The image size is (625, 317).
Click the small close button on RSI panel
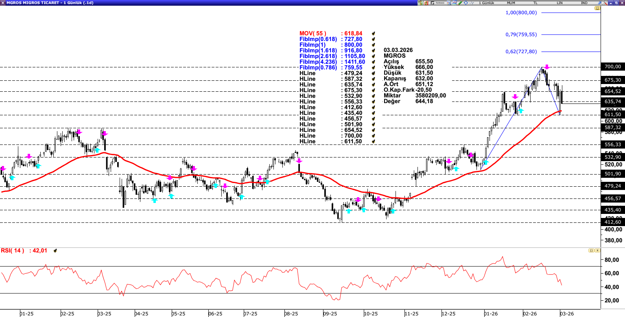coord(597,250)
